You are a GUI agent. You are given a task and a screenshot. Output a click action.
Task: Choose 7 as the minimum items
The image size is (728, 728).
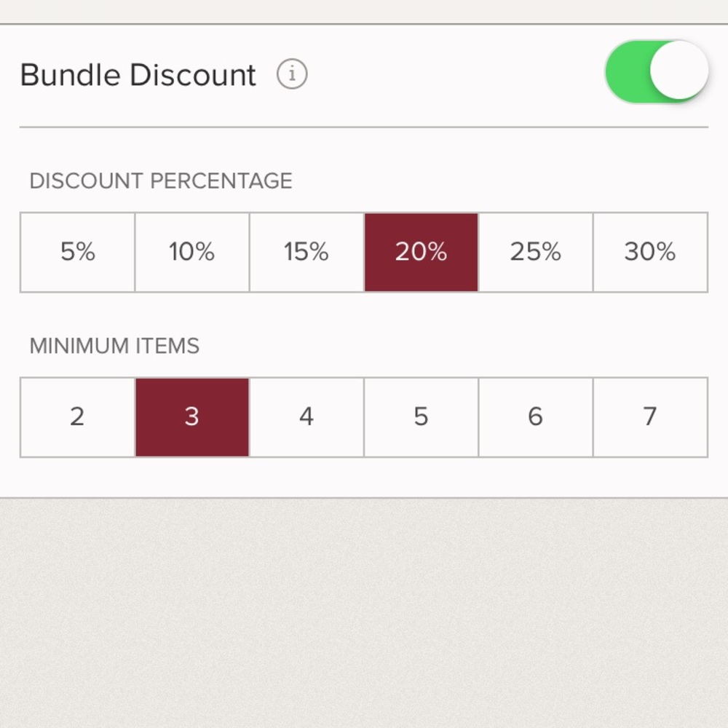pos(650,416)
